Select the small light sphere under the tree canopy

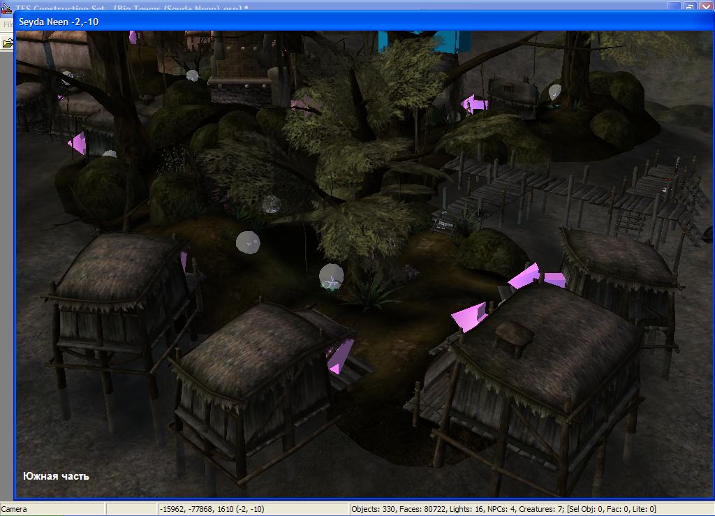tap(271, 204)
